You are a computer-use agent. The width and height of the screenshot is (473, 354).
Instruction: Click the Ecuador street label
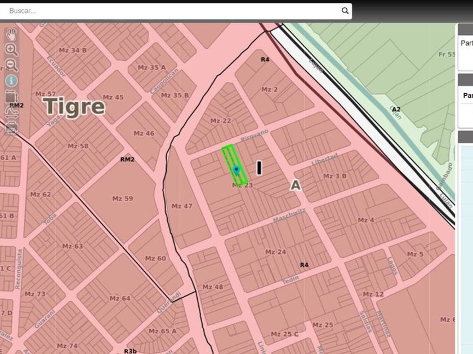[x=56, y=66]
